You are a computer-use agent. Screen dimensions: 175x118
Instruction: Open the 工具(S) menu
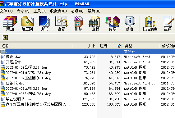tap(40, 11)
